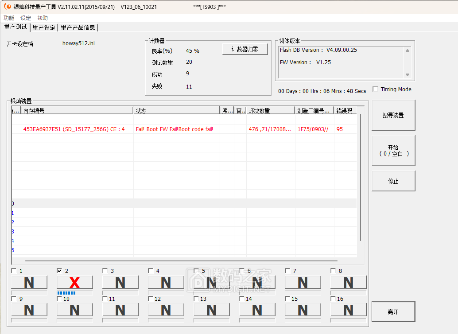This screenshot has width=458, height=334.
Task: Click the N status icon for port 9
Action: [29, 310]
